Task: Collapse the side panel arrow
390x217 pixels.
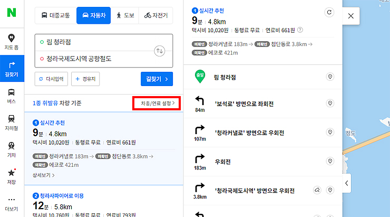Action: [346, 183]
